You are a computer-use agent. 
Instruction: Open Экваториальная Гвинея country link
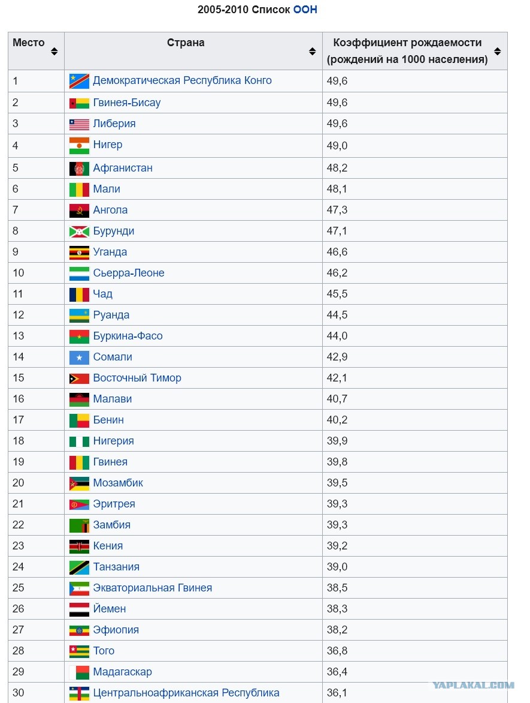click(153, 588)
